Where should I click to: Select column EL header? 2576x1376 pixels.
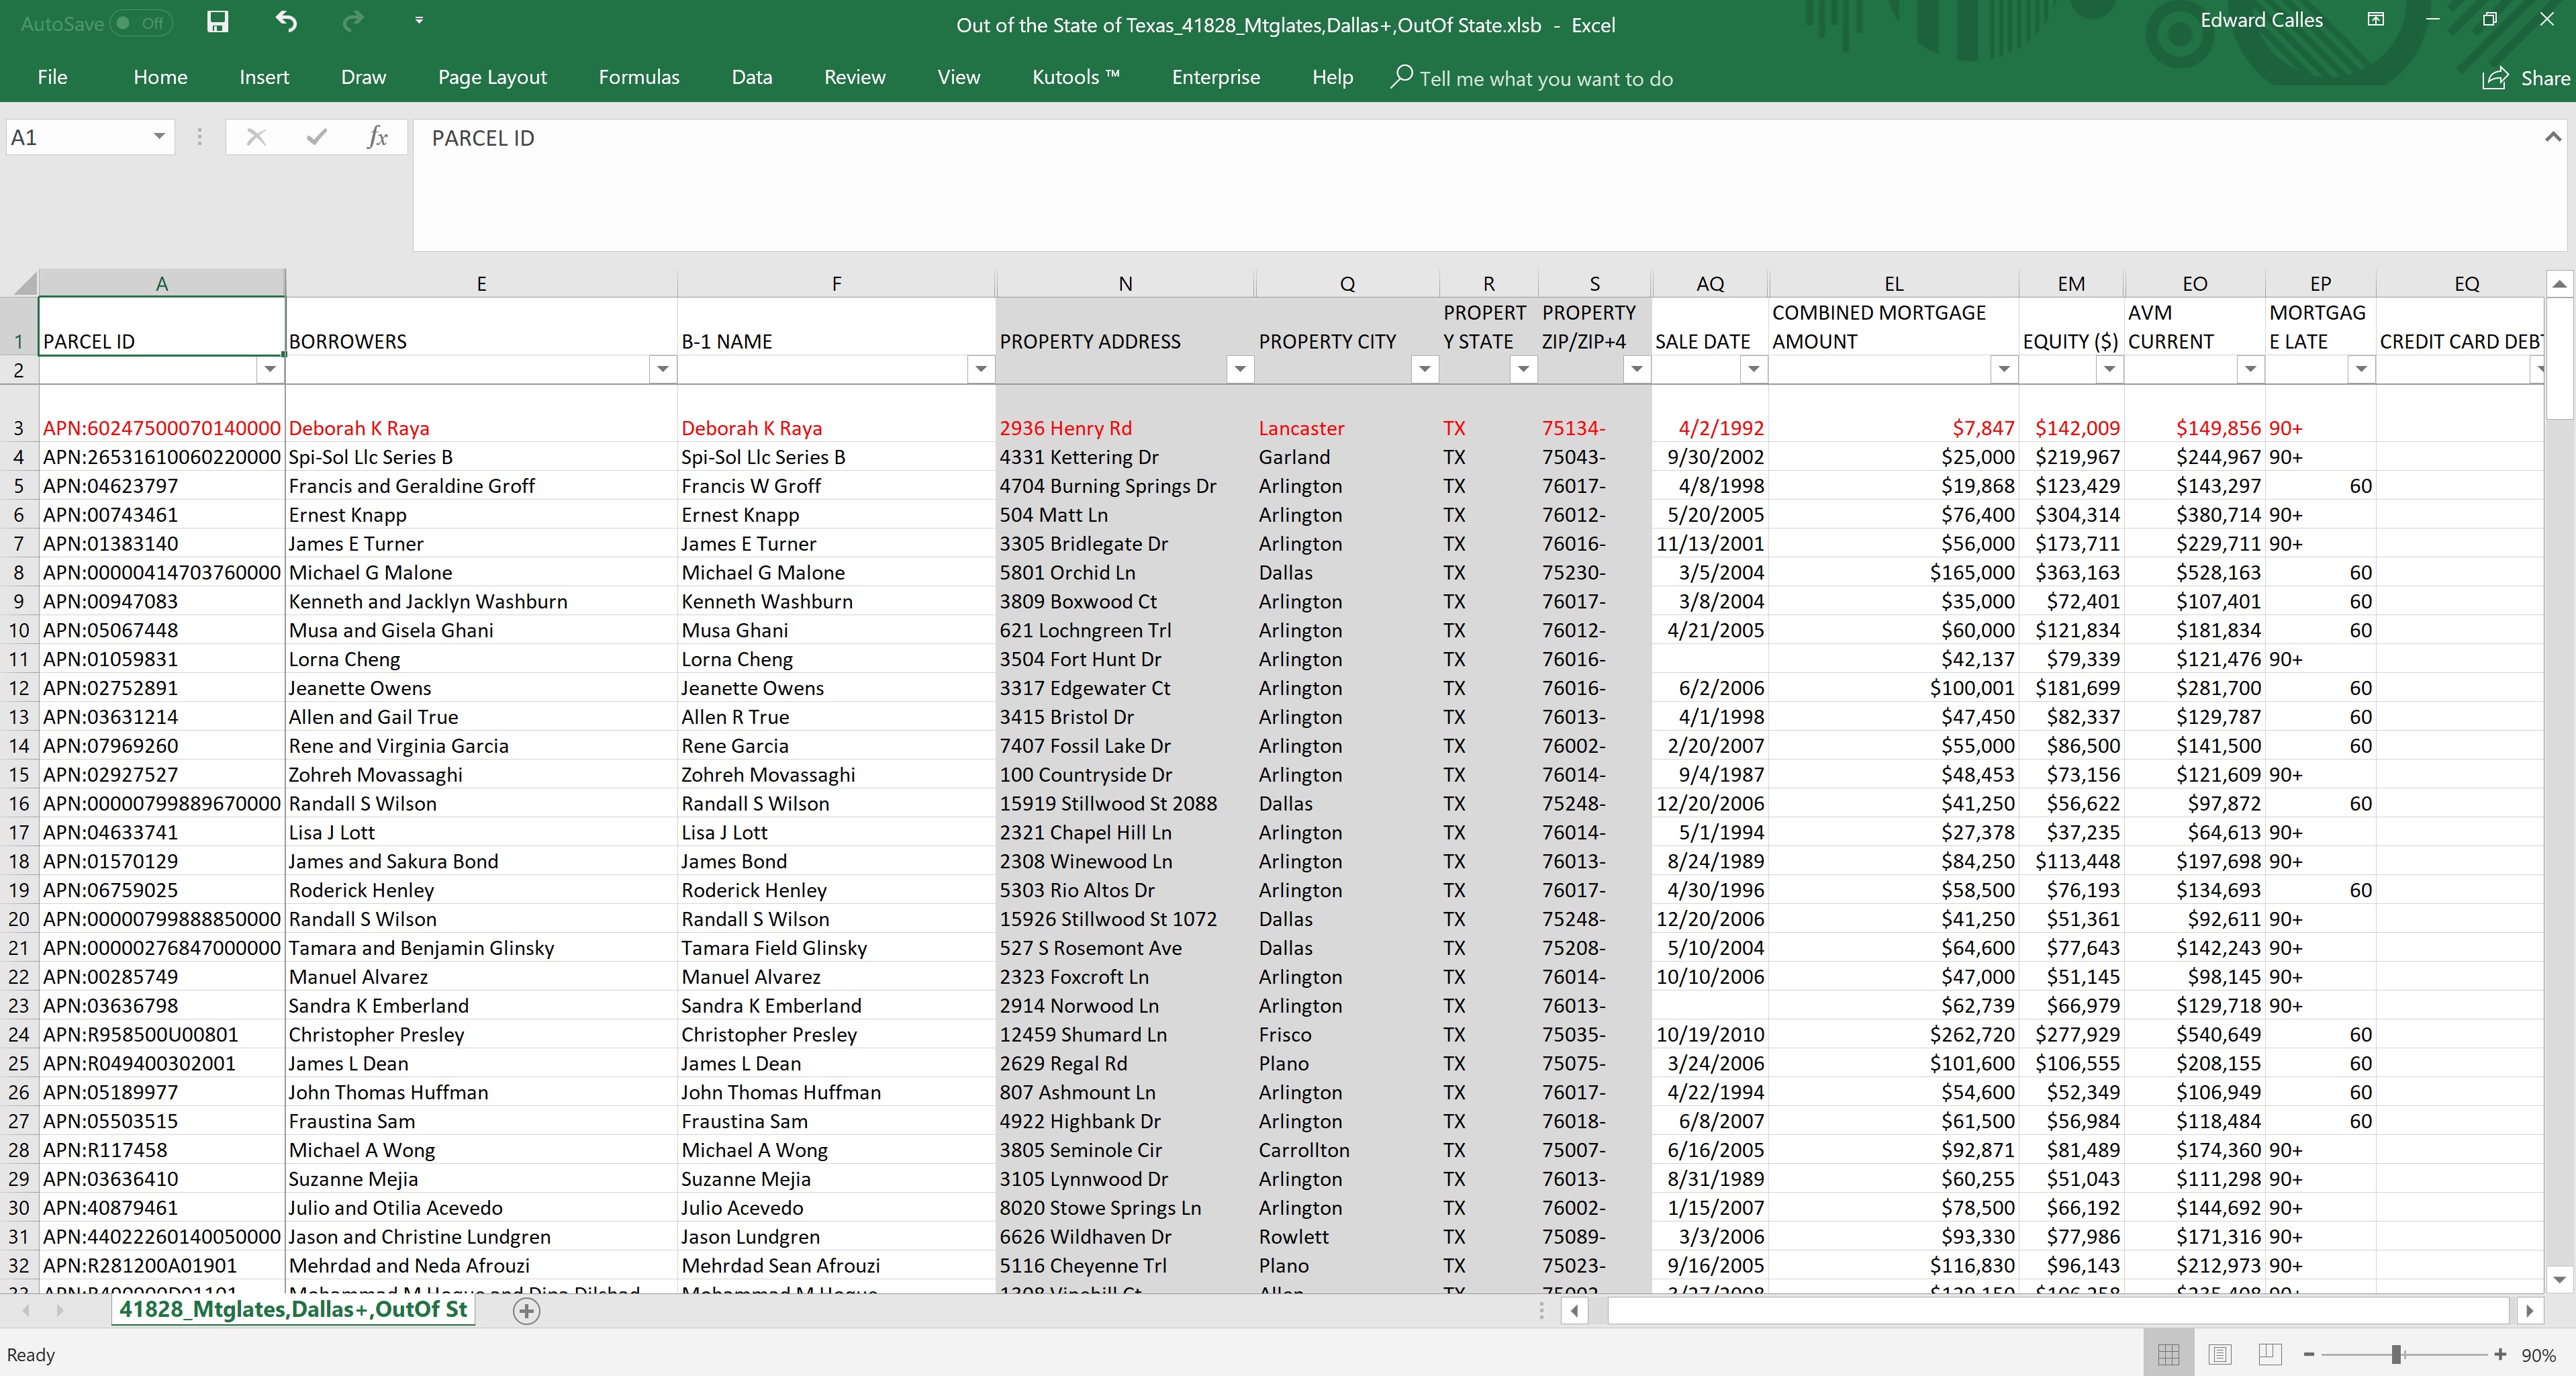point(1894,284)
